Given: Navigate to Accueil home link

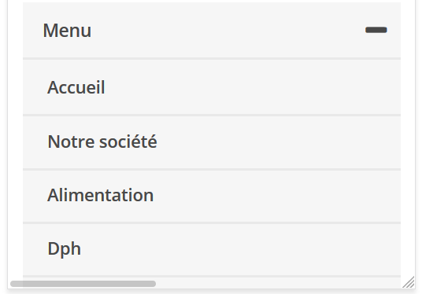Looking at the screenshot, I should click(76, 87).
